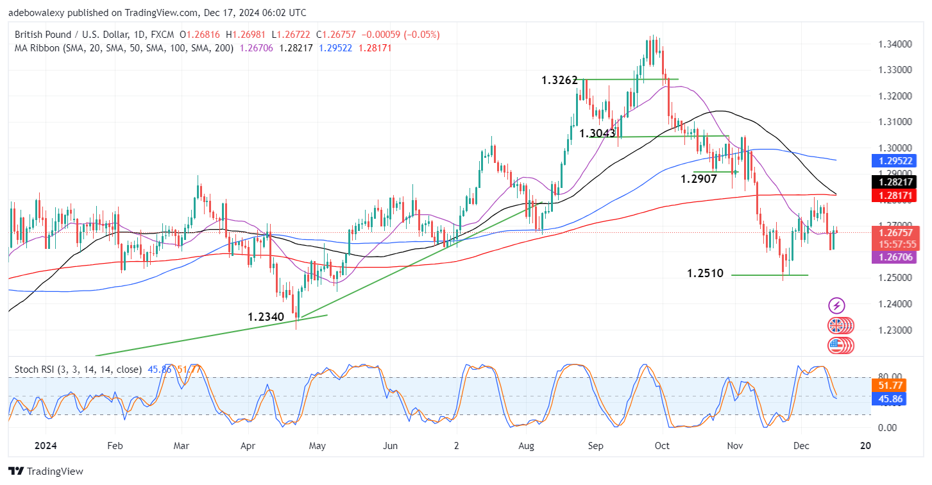
Task: Click the 1.3043 level label
Action: [x=597, y=133]
